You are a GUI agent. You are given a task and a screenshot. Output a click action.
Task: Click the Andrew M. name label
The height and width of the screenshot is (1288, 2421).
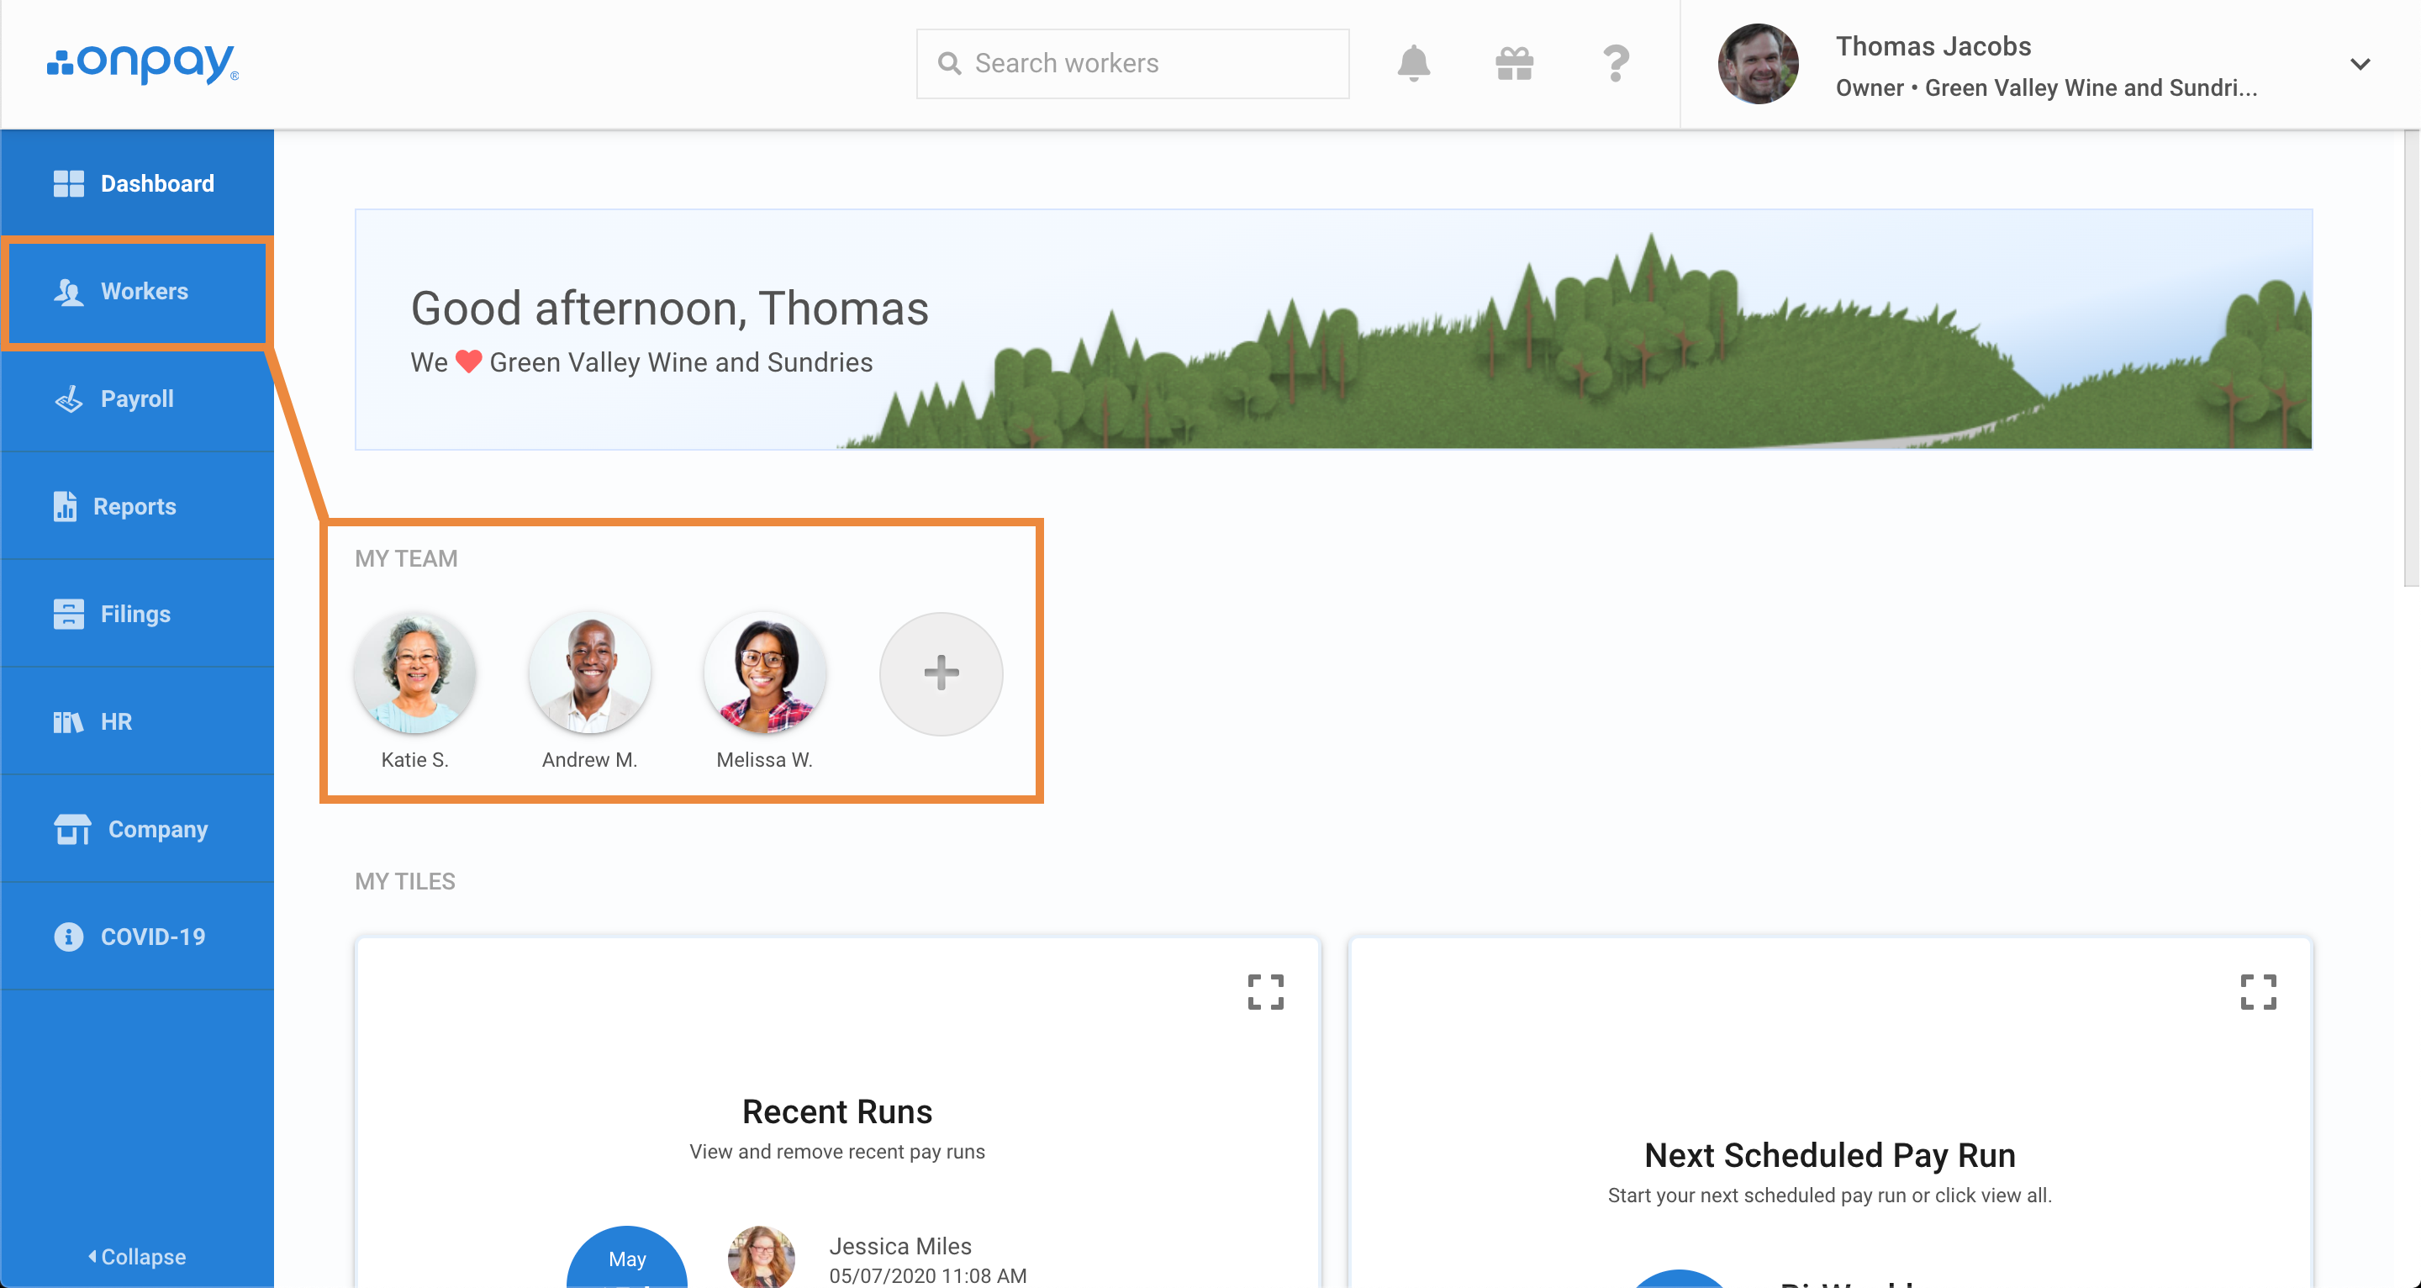pyautogui.click(x=589, y=760)
